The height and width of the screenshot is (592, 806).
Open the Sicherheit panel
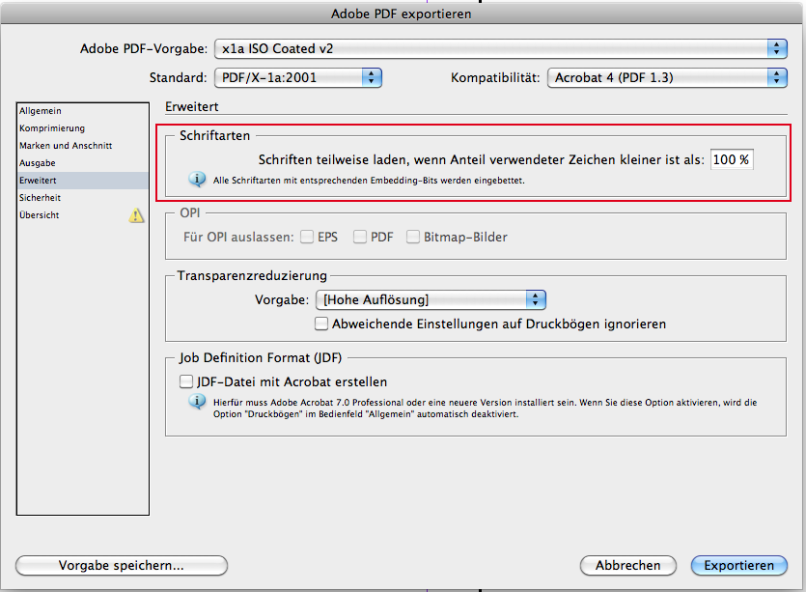[82, 198]
